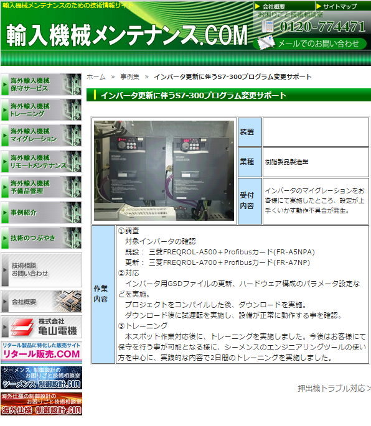
Task: Open 海外輸入機械 保守サービス menu item
Action: click(x=41, y=85)
